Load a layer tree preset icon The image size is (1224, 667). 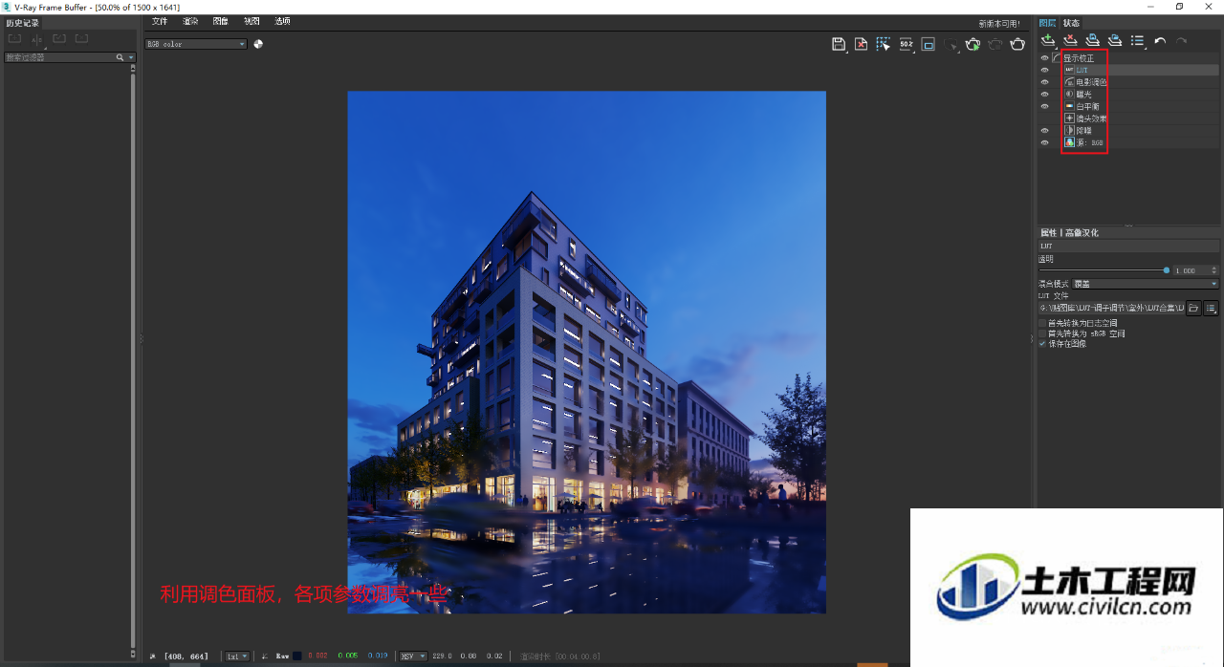point(1115,40)
